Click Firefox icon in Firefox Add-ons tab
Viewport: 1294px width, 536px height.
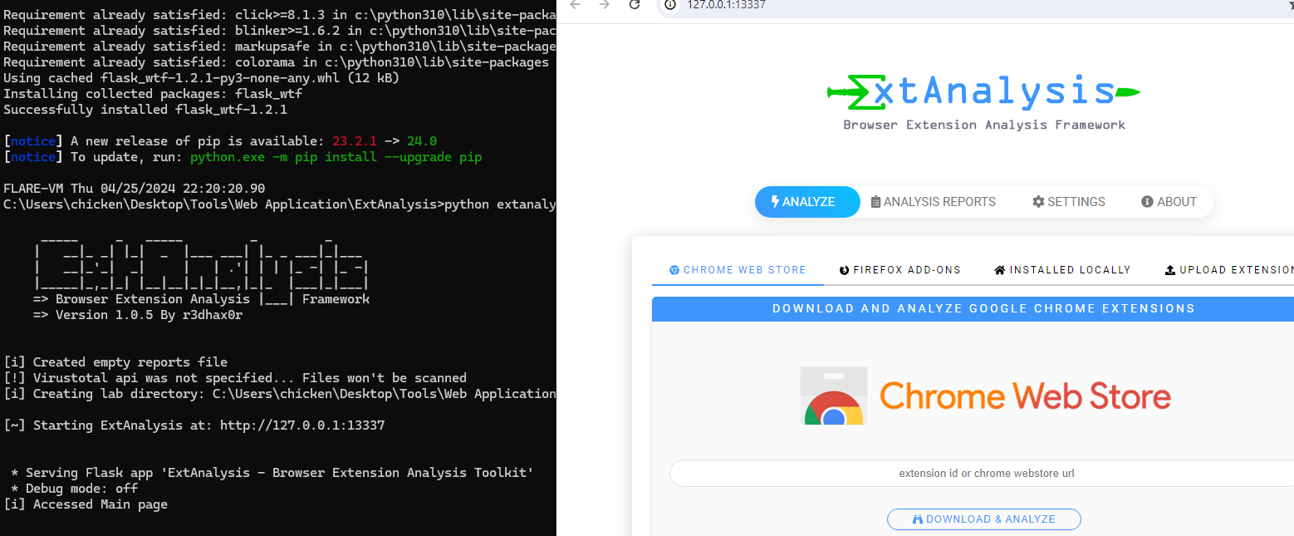[x=844, y=270]
